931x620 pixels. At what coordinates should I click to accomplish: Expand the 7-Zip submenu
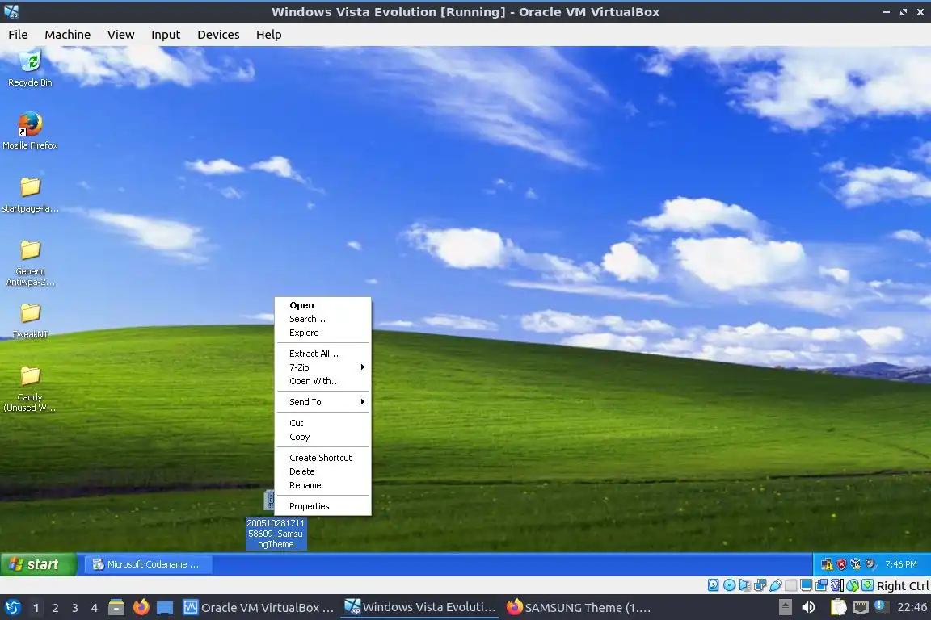pos(323,367)
